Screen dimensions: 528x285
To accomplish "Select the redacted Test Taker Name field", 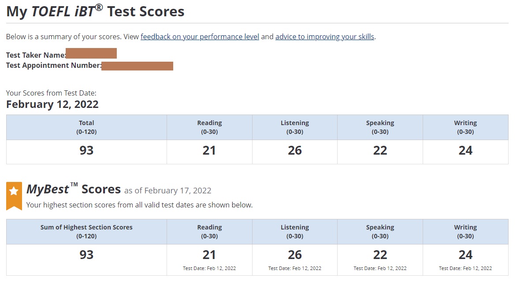I will 91,54.
